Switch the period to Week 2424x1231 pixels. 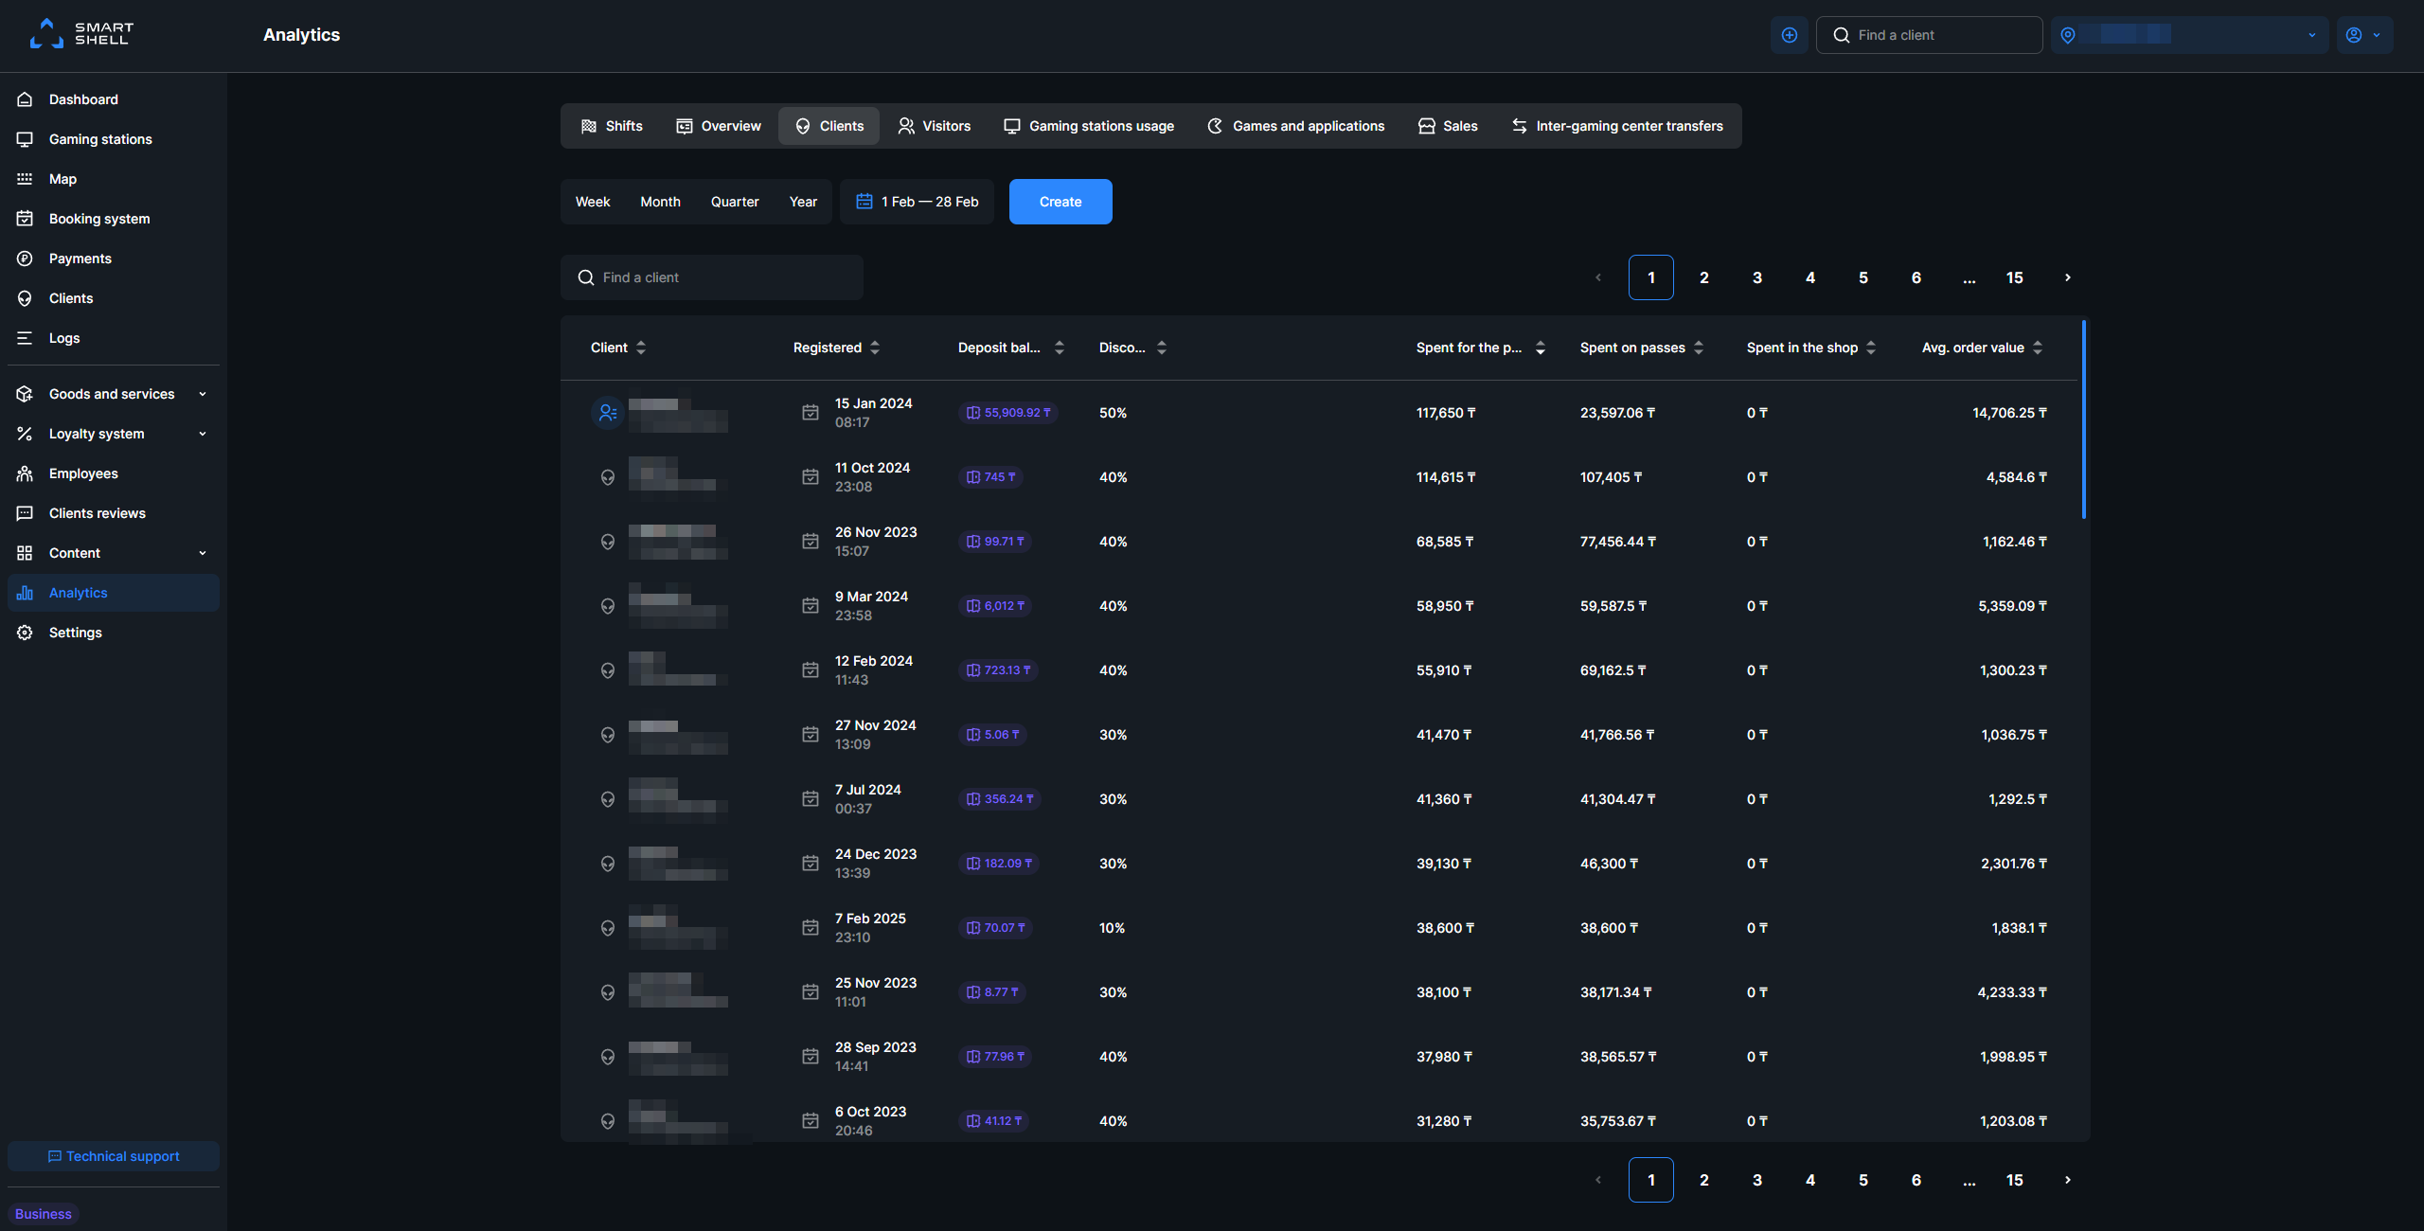[593, 201]
